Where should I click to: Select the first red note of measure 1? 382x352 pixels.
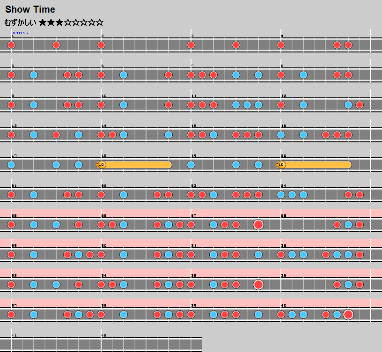click(x=11, y=45)
